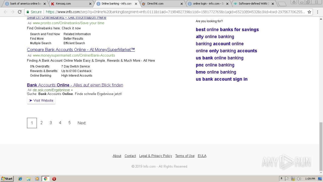Screen dimensions: 323x182
Task: Open the Terms of Use link
Action: (185, 156)
